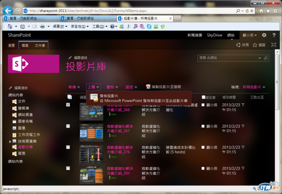
Task: Open Favorites star icon at top right
Action: [x=268, y=11]
